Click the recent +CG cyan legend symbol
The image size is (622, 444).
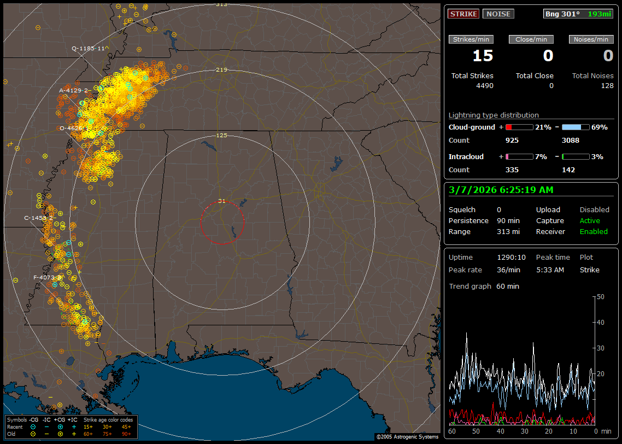coord(60,427)
